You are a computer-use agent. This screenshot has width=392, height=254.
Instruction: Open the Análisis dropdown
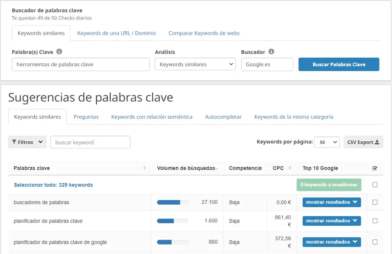[195, 65]
